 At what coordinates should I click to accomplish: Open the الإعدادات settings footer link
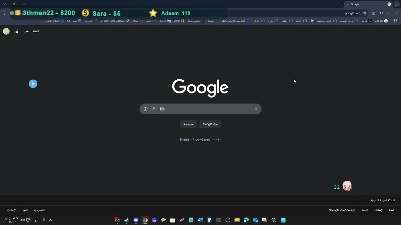coord(12,210)
